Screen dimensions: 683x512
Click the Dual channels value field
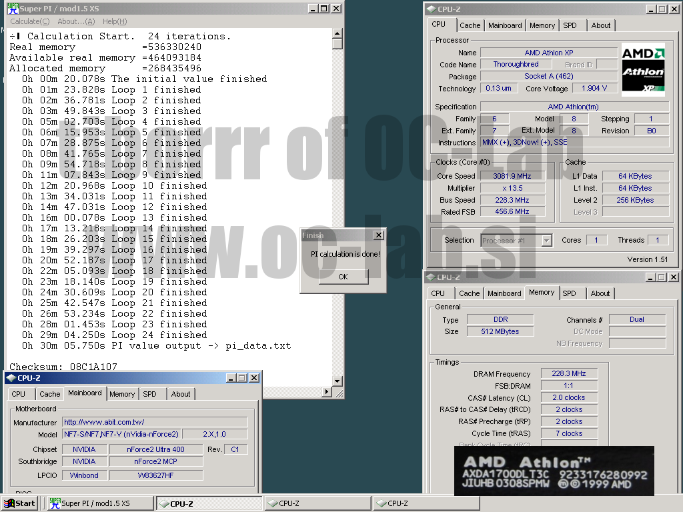click(x=637, y=319)
